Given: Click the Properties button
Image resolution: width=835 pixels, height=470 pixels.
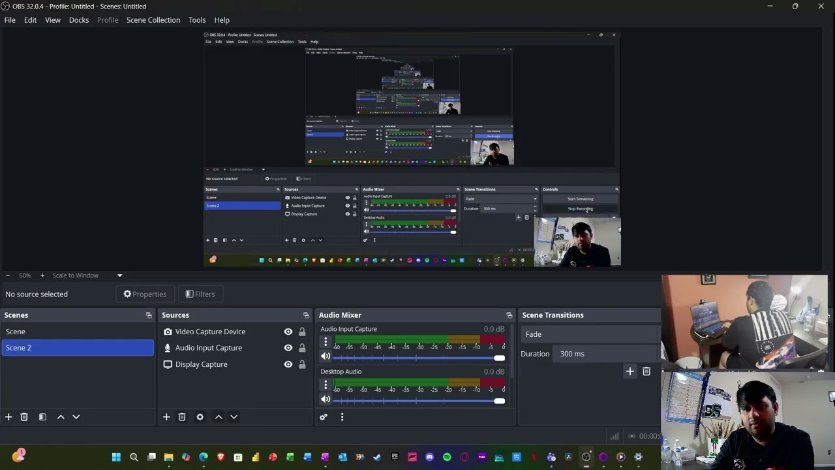Looking at the screenshot, I should click(x=145, y=294).
